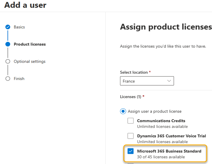The image size is (212, 164).
Task: Click the 30 of 45 licenses available text
Action: tap(161, 157)
